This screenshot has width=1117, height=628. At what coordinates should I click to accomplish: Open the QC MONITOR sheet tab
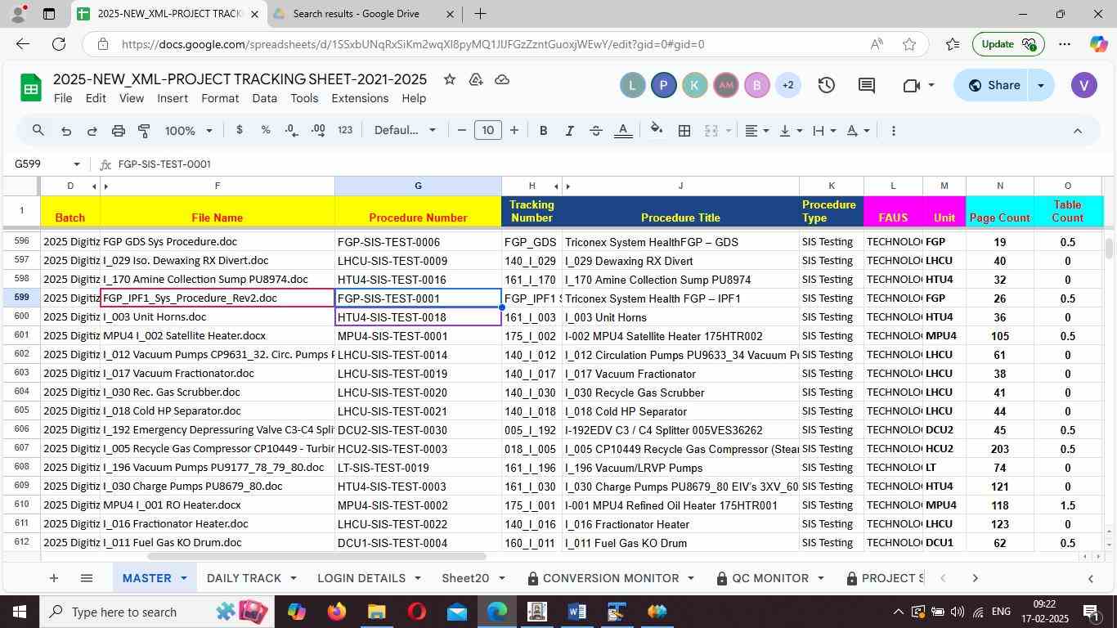pyautogui.click(x=770, y=578)
